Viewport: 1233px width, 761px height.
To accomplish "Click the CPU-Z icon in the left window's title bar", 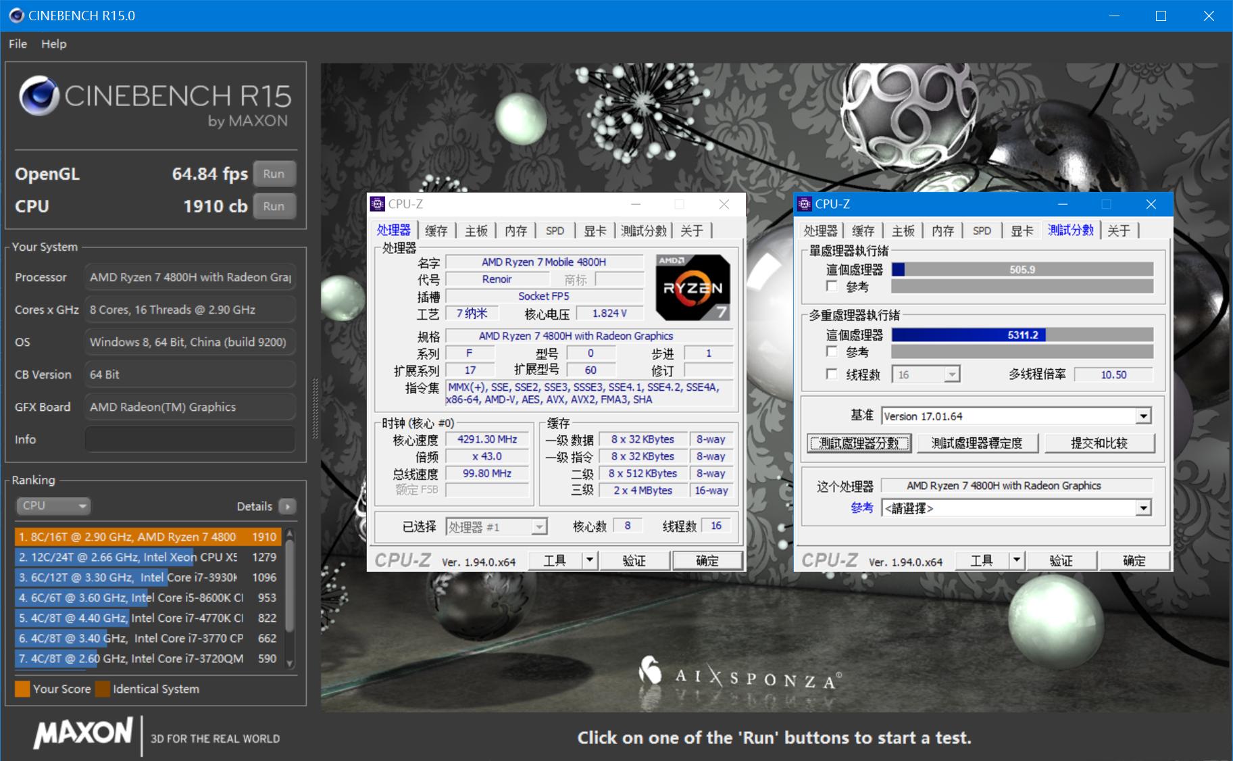I will (x=378, y=203).
